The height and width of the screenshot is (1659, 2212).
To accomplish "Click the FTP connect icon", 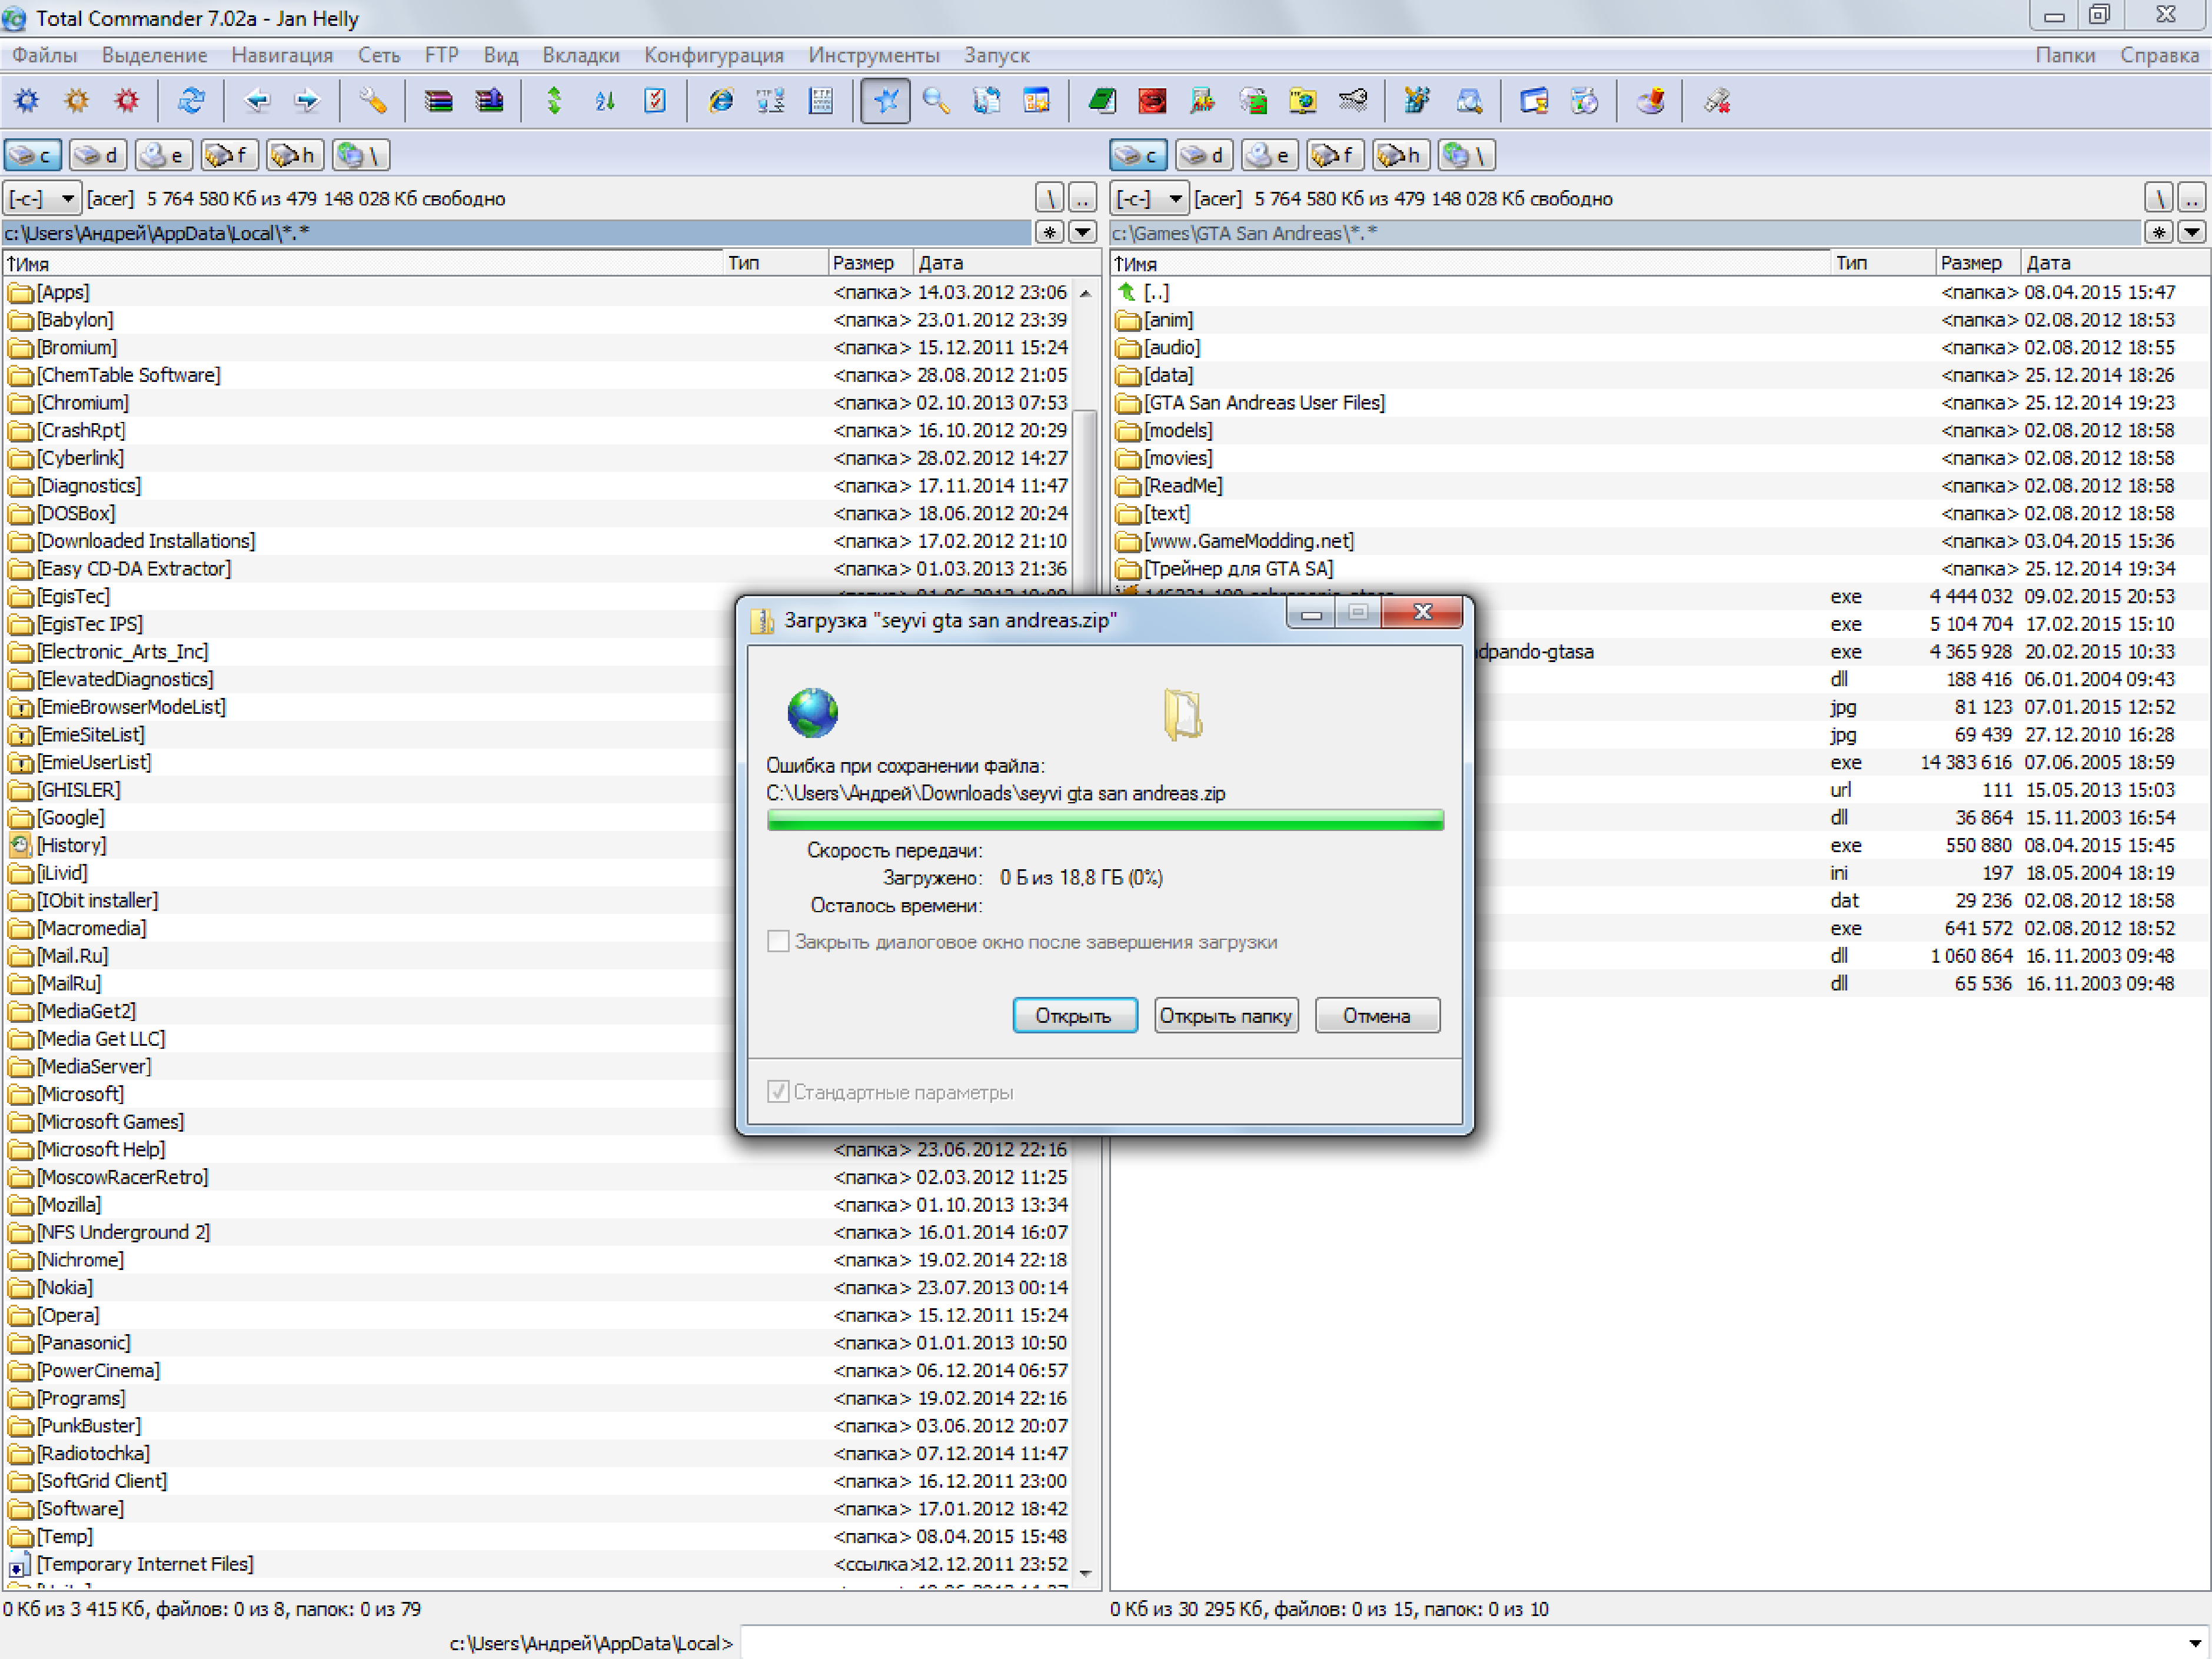I will [771, 101].
